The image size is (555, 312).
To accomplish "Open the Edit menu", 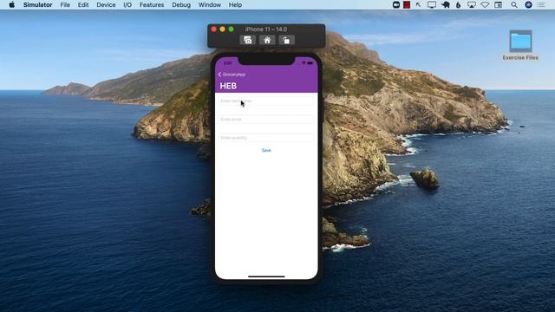I will [83, 5].
